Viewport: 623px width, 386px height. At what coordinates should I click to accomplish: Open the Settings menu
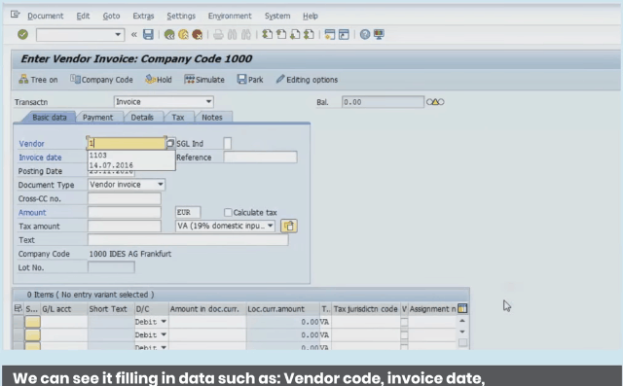click(x=181, y=16)
